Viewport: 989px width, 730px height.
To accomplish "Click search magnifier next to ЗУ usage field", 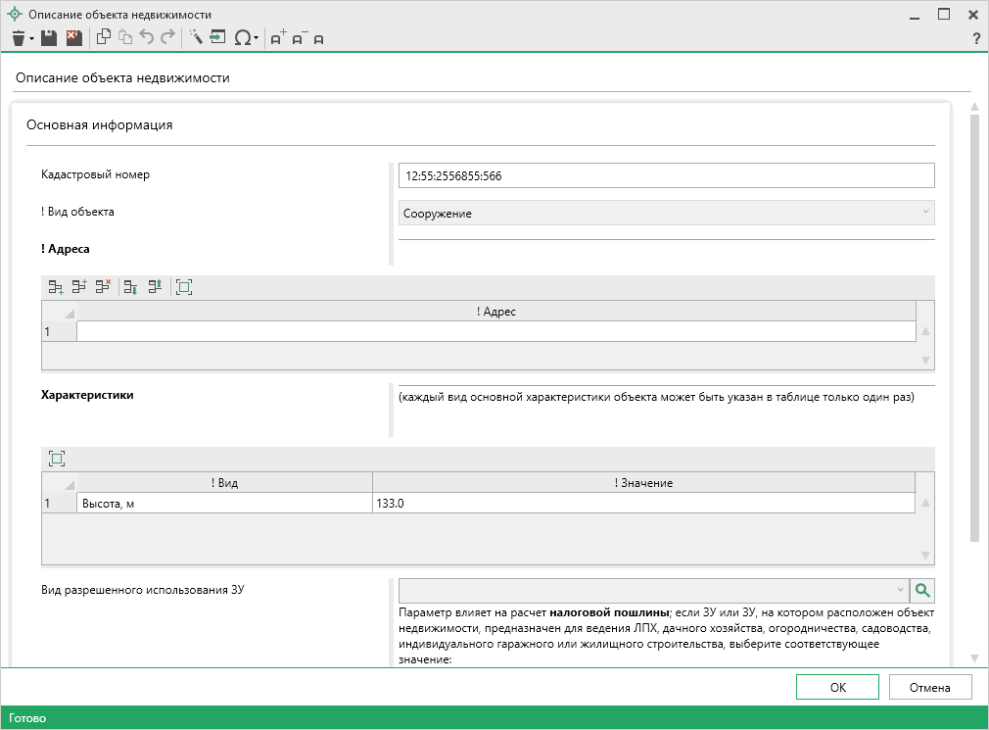I will [x=922, y=590].
